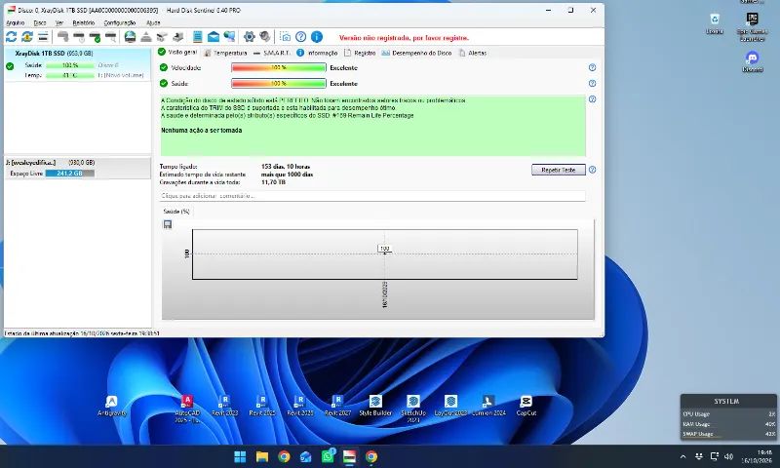
Task: Open the Ajuda menu
Action: 153,22
